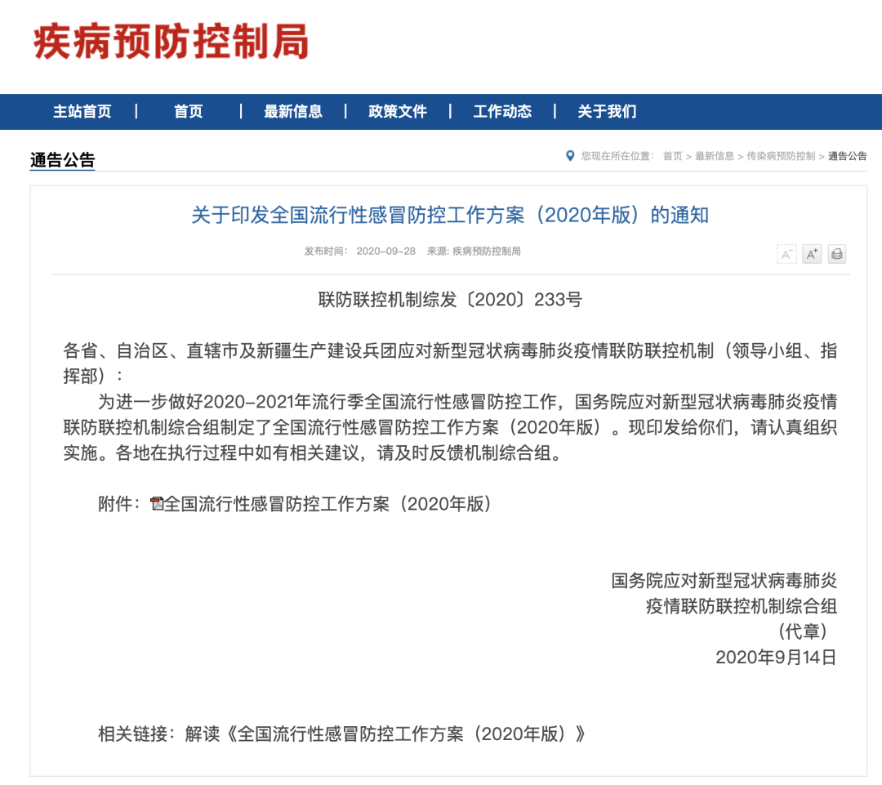This screenshot has width=882, height=785.
Task: Open the 主站首页 menu item
Action: pos(82,111)
